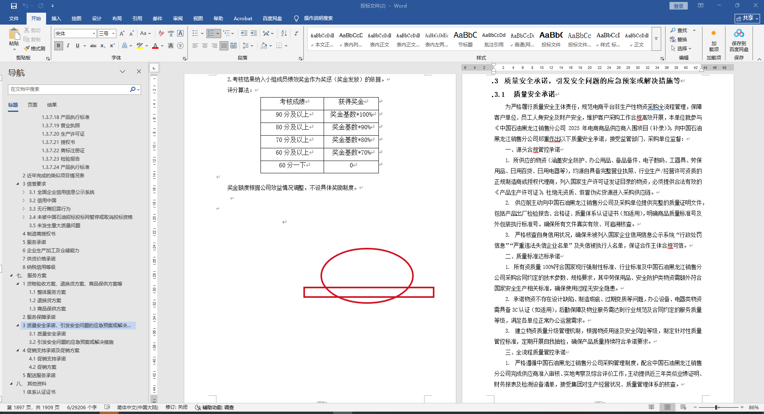The height and width of the screenshot is (414, 764).
Task: Open the line spacing options
Action: click(x=246, y=46)
